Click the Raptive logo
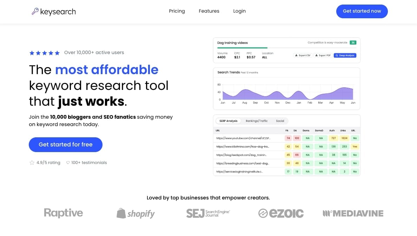The width and height of the screenshot is (417, 236). tap(64, 213)
